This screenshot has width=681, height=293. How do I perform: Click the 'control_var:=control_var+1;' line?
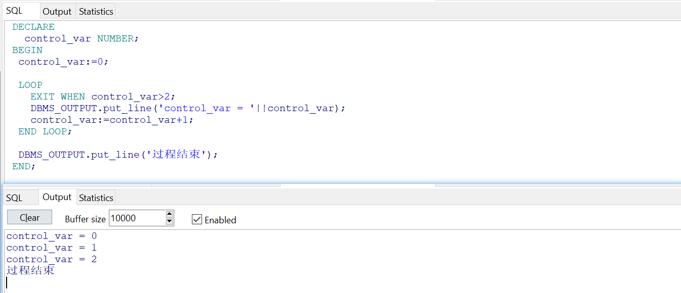[112, 120]
